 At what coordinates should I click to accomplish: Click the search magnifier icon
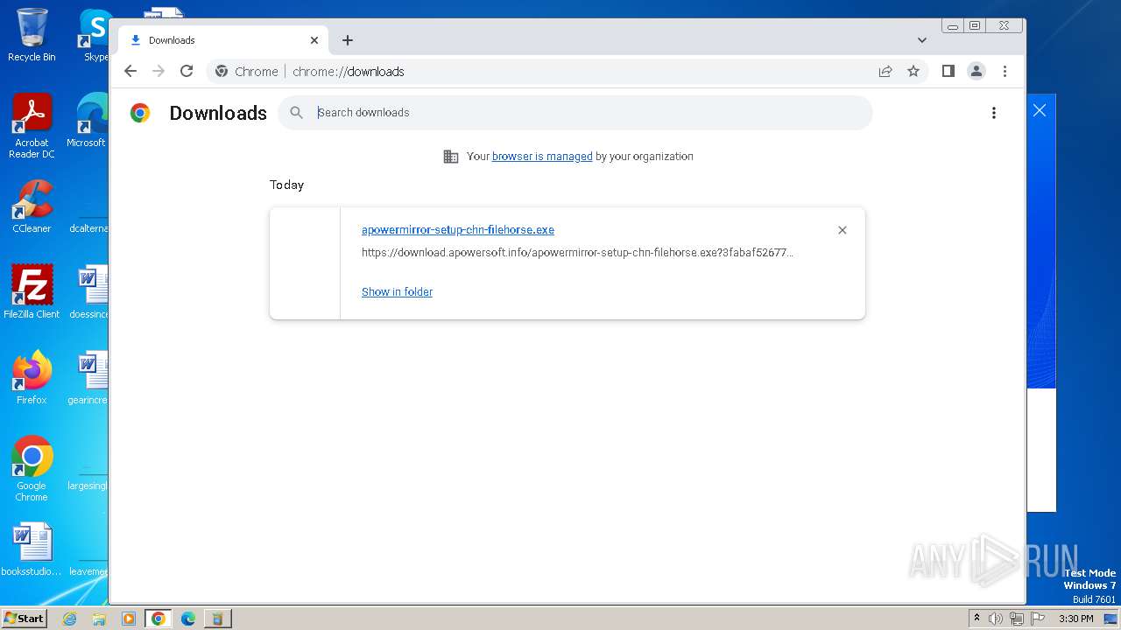(x=297, y=113)
